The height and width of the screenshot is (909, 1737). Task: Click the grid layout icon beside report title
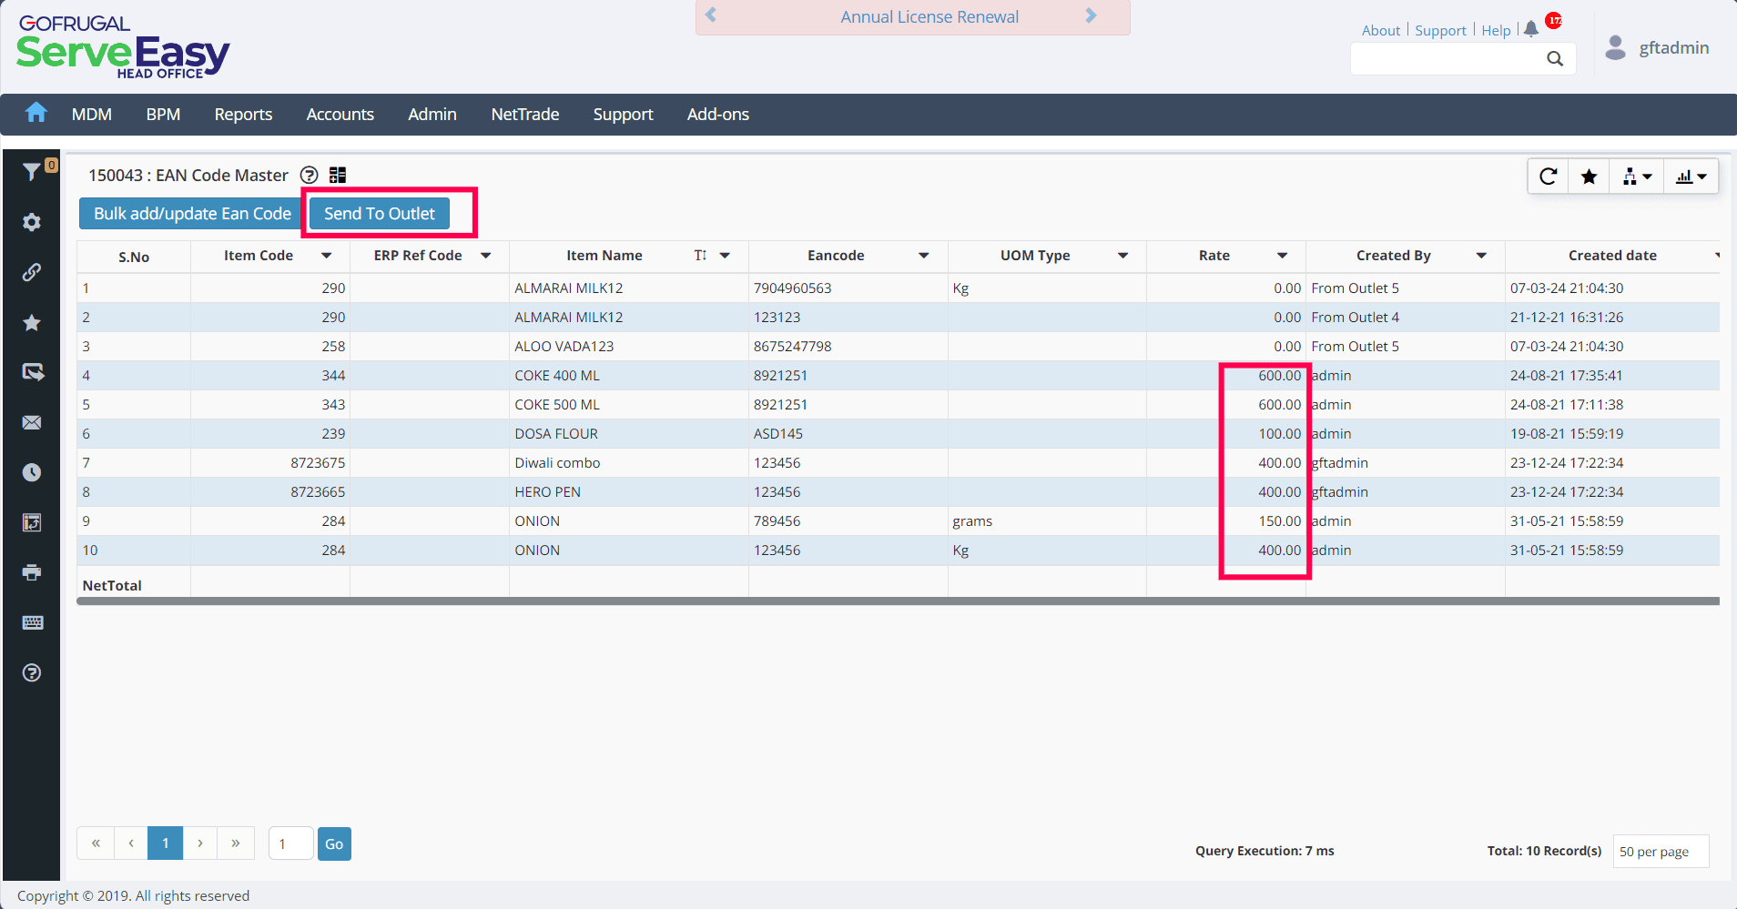pos(338,175)
